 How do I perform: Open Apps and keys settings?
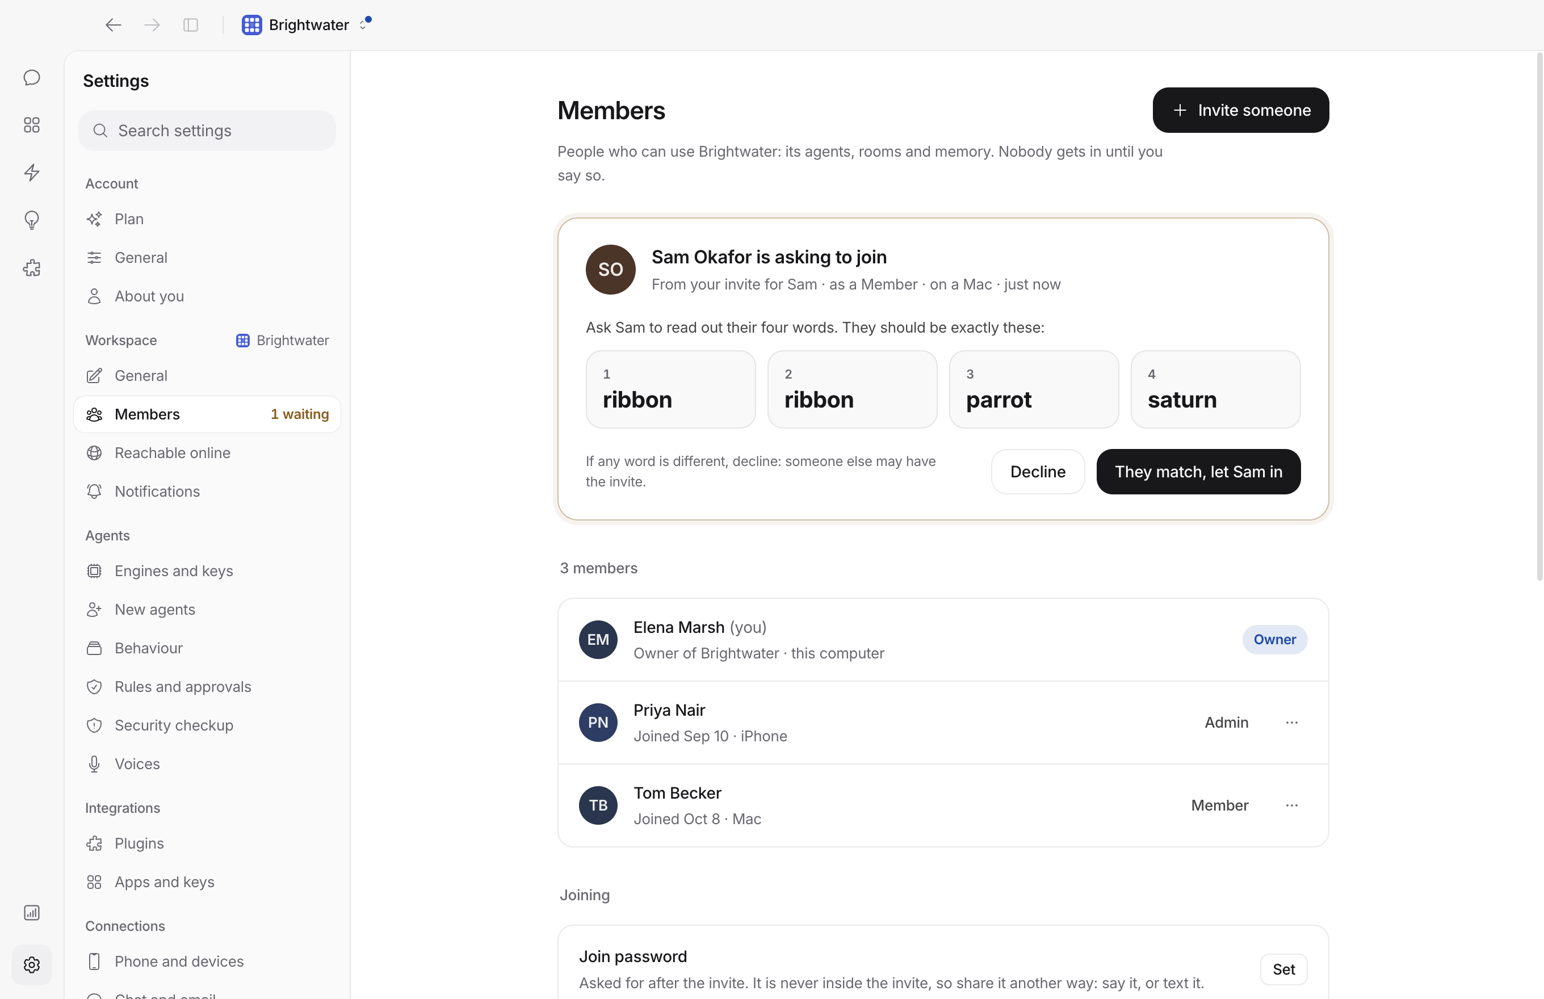click(207, 882)
